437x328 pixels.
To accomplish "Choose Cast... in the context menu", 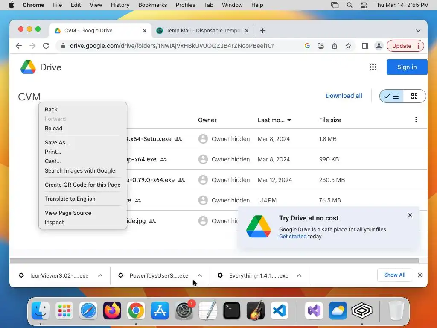I will click(83, 161).
